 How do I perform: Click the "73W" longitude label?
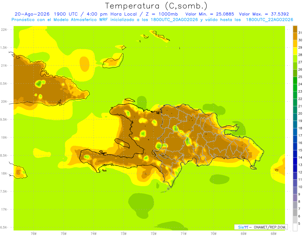124,234
